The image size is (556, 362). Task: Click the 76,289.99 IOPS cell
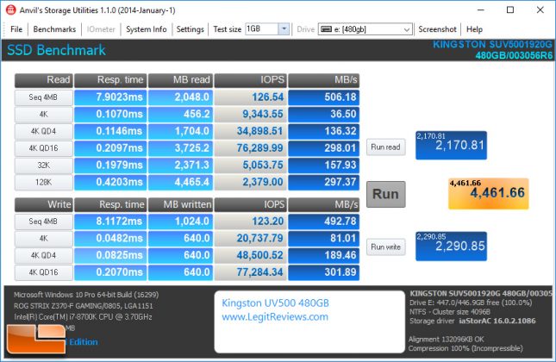click(250, 148)
